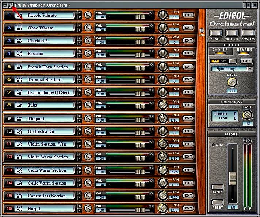Click the Viola Warm Section pan value R25
Image resolution: width=260 pixels, height=217 pixels.
174,172
